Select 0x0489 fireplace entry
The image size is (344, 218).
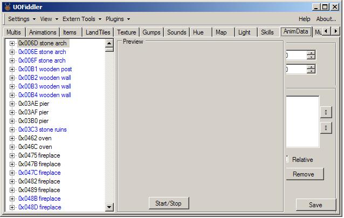(x=39, y=190)
